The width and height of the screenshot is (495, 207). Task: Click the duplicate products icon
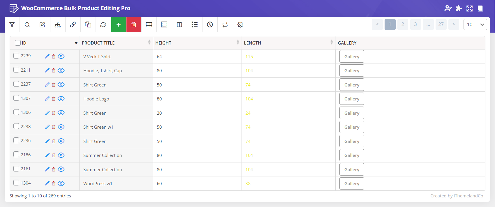pos(88,25)
